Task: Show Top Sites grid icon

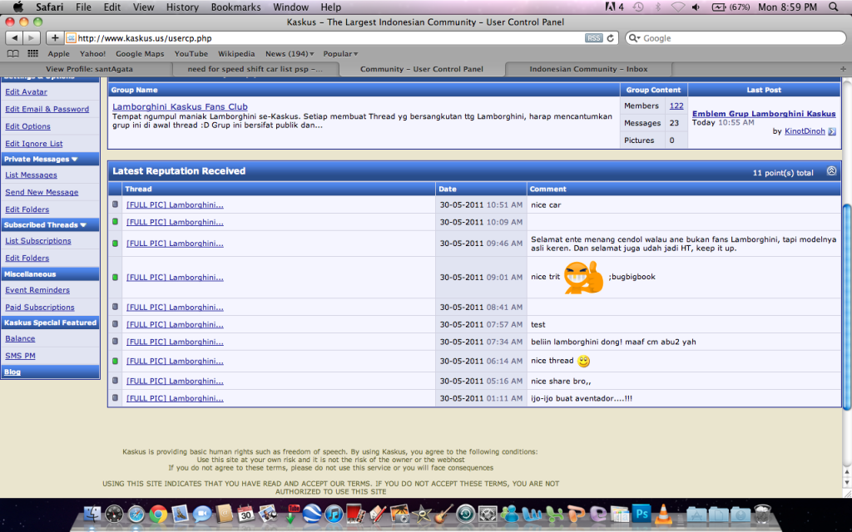Action: [32, 54]
